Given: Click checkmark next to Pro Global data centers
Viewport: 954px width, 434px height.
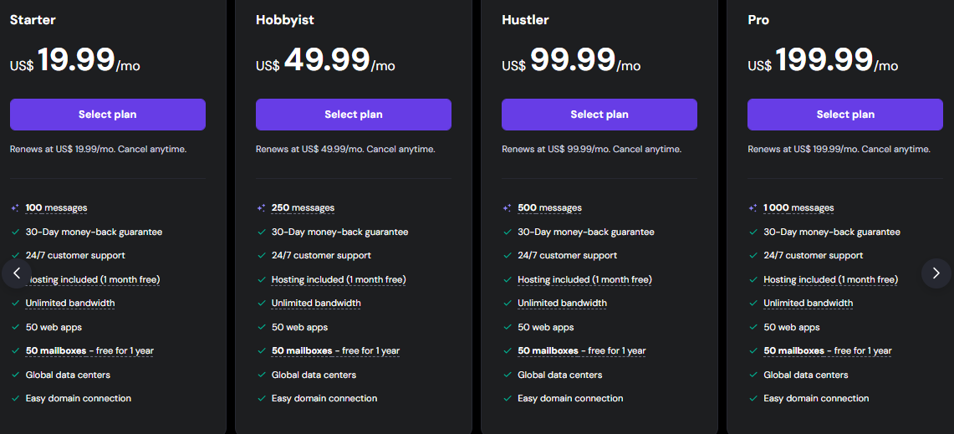Looking at the screenshot, I should (x=752, y=375).
